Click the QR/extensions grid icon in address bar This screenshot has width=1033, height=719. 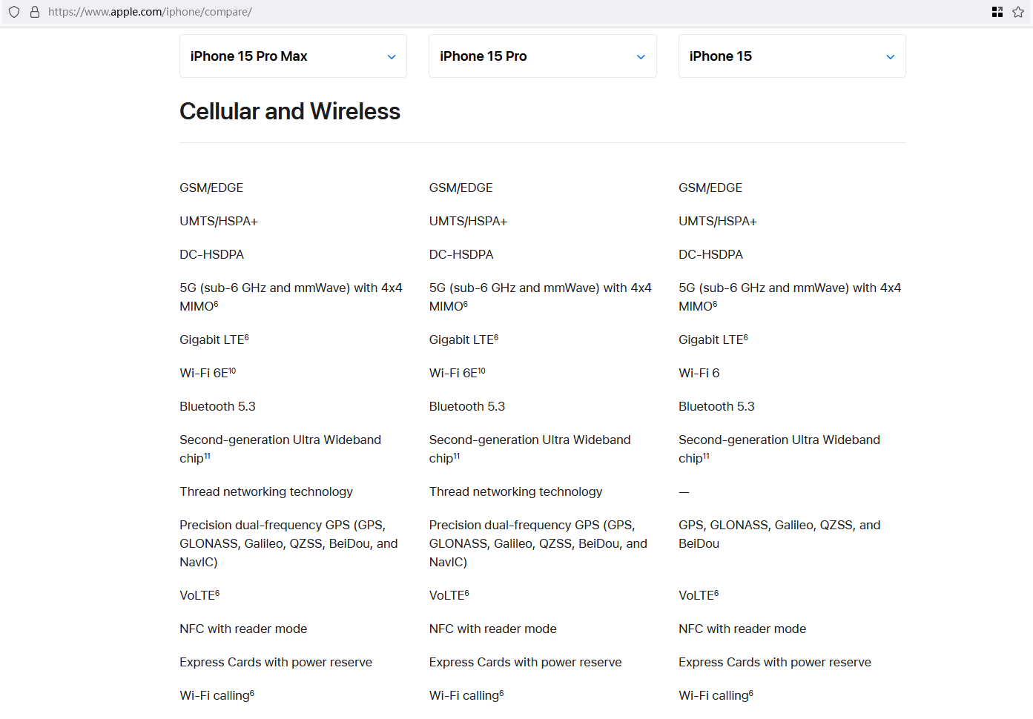pyautogui.click(x=997, y=12)
